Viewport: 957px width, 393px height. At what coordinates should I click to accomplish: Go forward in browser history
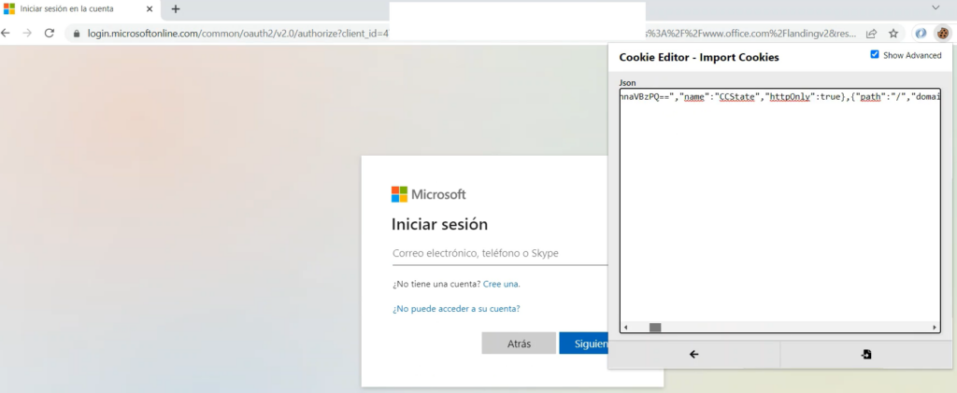pos(27,34)
